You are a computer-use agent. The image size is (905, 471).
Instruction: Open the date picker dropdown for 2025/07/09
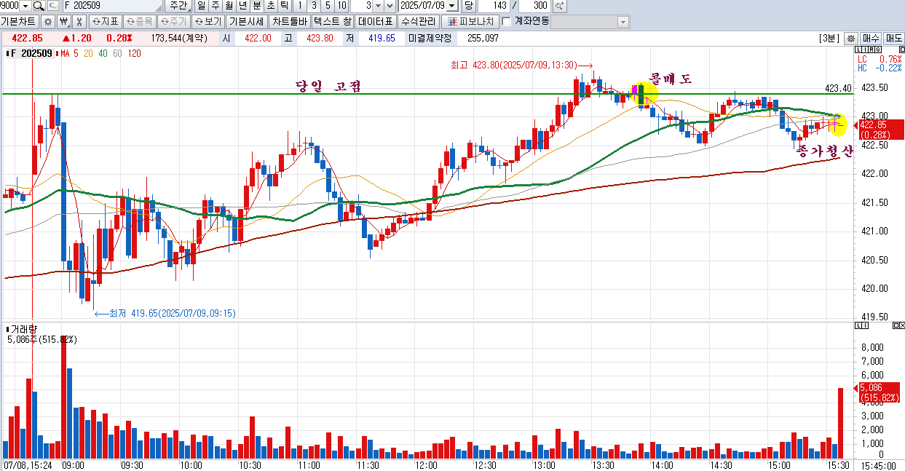[453, 6]
